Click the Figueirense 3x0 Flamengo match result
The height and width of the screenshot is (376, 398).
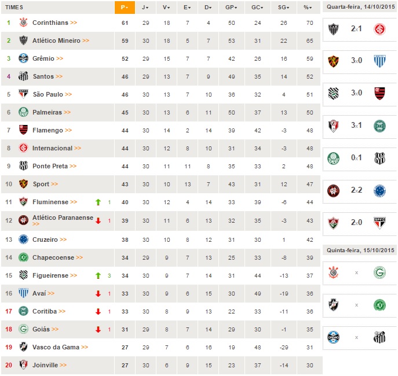tap(356, 93)
